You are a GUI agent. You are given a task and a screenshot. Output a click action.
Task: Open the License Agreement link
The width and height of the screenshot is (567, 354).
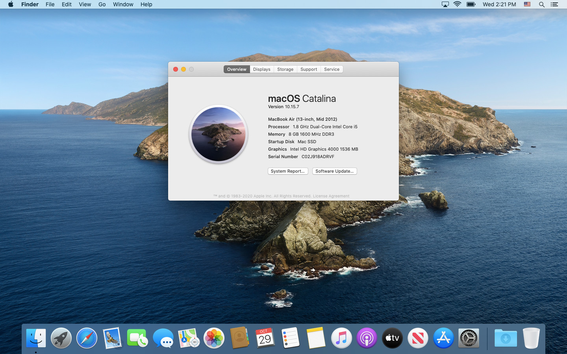[x=331, y=196]
